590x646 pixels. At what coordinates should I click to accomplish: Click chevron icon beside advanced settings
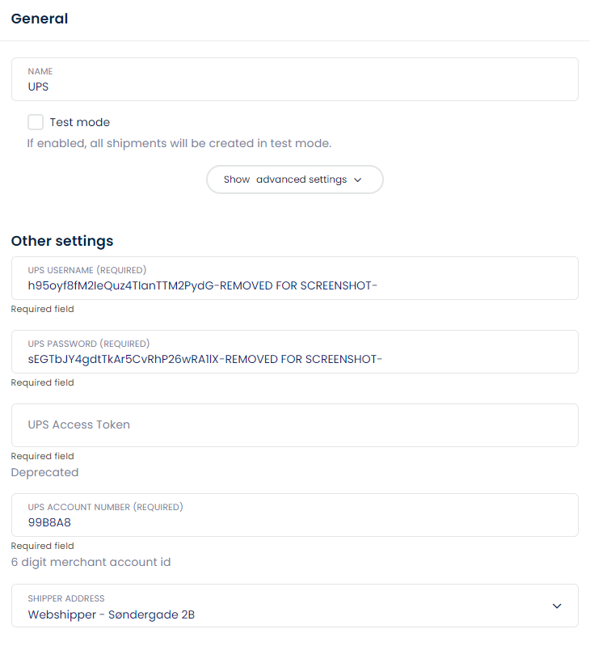358,180
